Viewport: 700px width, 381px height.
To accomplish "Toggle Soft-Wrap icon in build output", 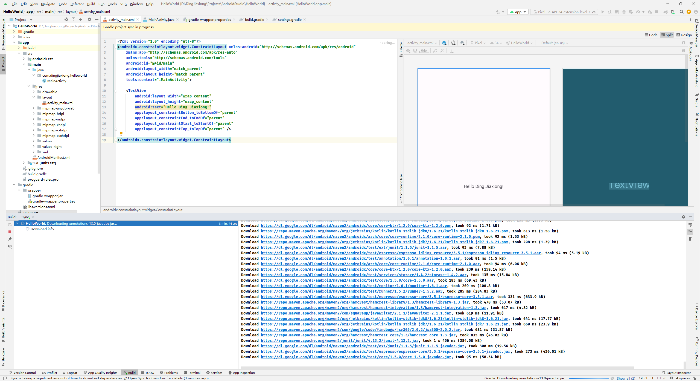I will [690, 225].
